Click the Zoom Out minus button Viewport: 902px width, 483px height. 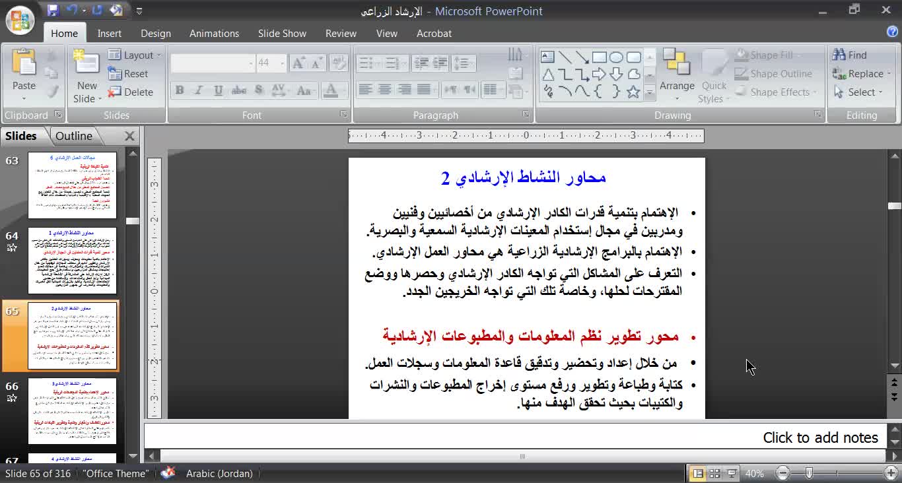click(782, 473)
